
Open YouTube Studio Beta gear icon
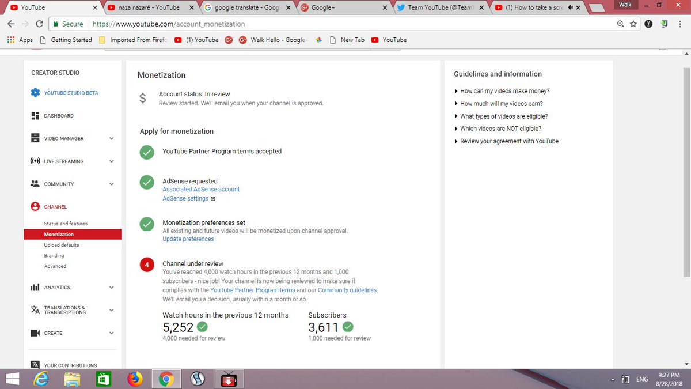pyautogui.click(x=35, y=93)
